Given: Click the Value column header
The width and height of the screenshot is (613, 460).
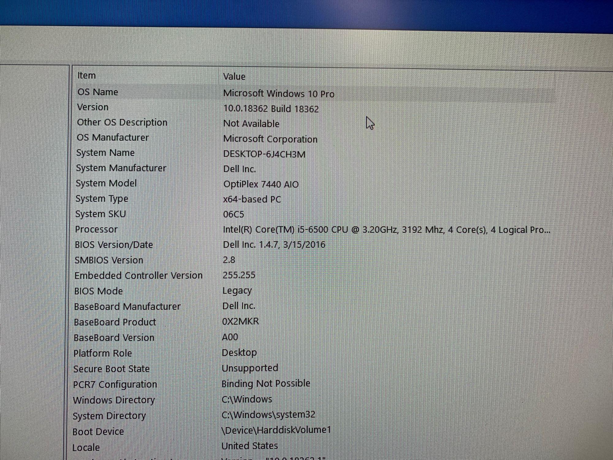Looking at the screenshot, I should pos(234,76).
